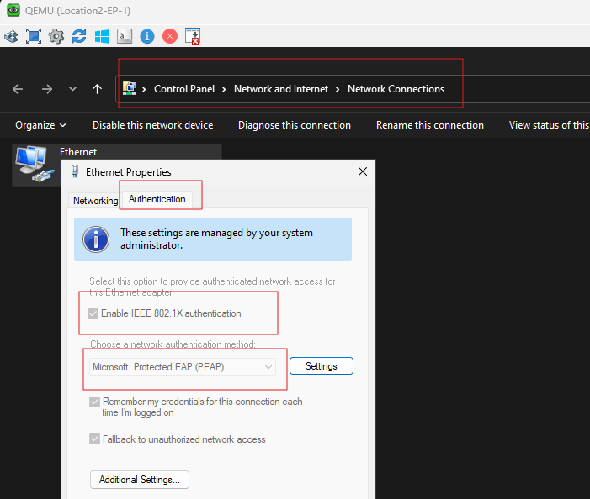Viewport: 590px width, 499px height.
Task: Select the Ethernet adapter icon
Action: (35, 164)
